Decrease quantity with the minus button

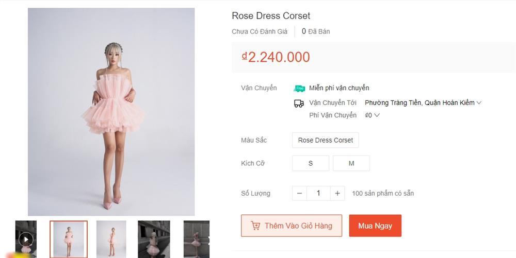[x=300, y=193]
